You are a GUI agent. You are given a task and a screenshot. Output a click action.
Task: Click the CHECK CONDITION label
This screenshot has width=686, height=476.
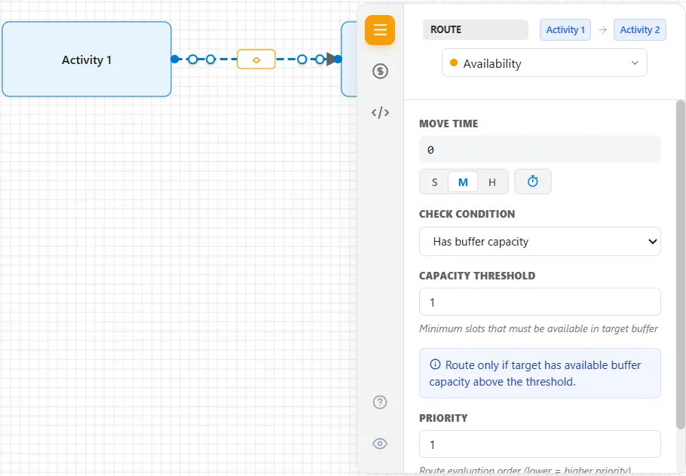click(467, 214)
